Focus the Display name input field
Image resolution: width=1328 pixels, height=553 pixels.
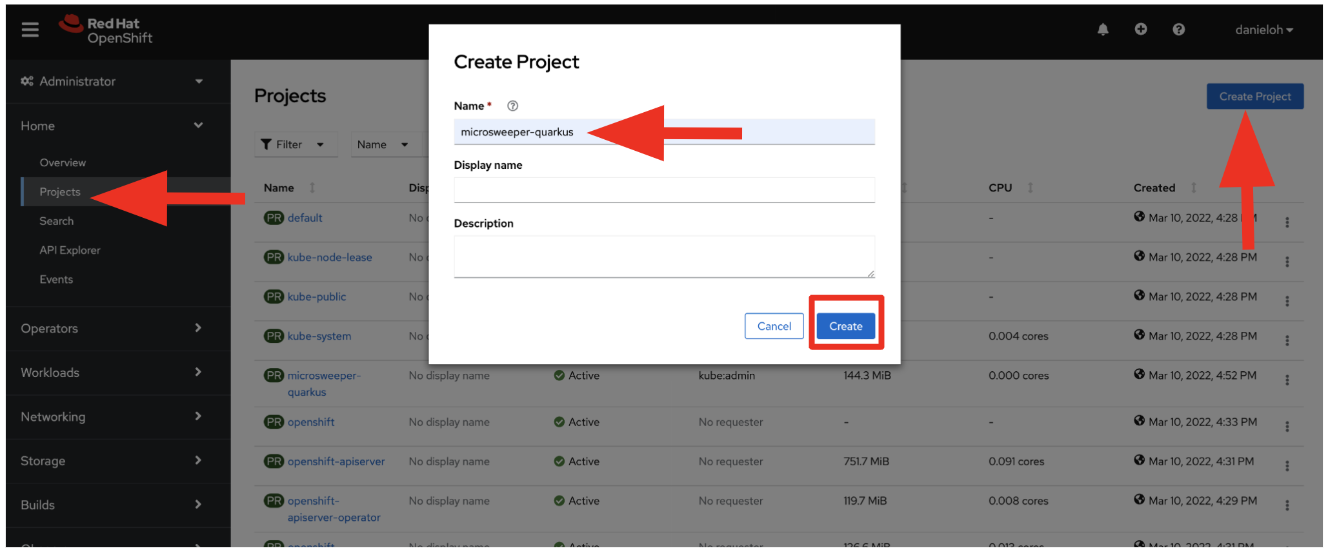point(664,190)
